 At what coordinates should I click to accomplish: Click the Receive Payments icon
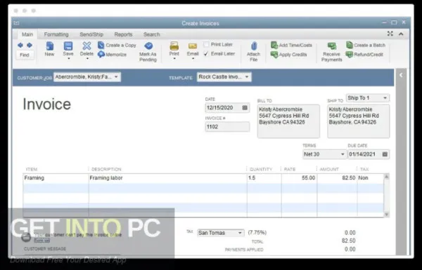click(x=332, y=46)
